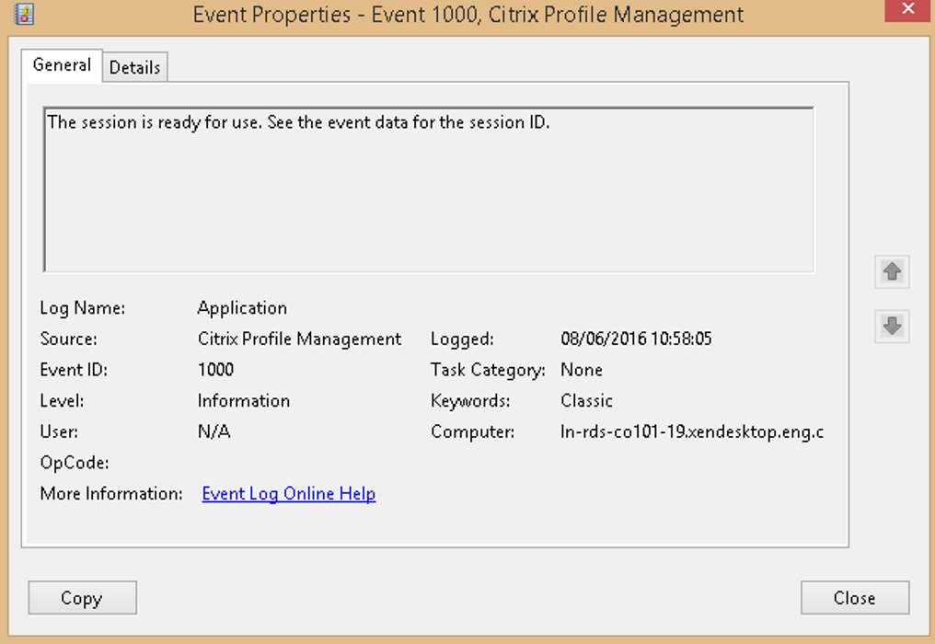This screenshot has height=644, width=935.
Task: Click the up arrow for previous event
Action: 892,271
